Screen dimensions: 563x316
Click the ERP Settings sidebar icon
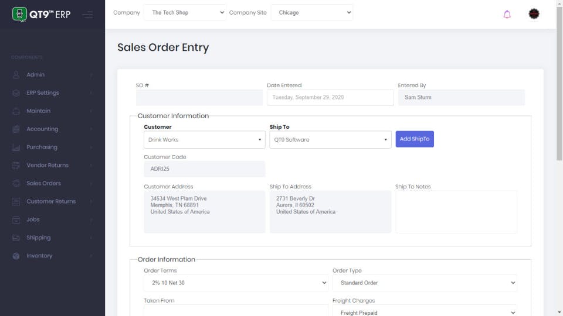[16, 93]
